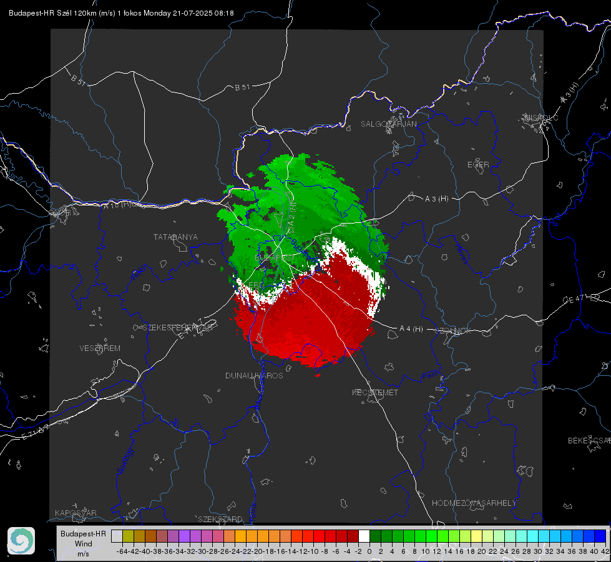This screenshot has width=611, height=562.
Task: Pick the olive swatch between -64 and -42
Action: [x=128, y=536]
